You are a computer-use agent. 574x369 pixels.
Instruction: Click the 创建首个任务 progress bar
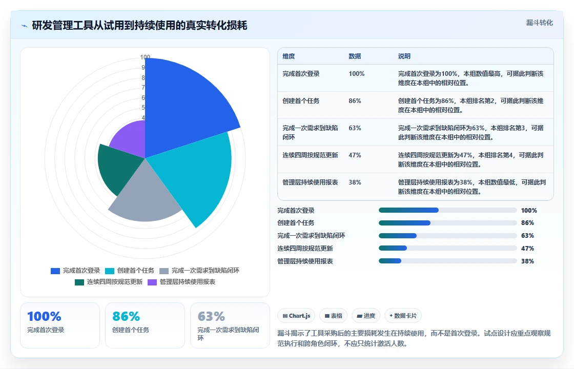coord(448,223)
